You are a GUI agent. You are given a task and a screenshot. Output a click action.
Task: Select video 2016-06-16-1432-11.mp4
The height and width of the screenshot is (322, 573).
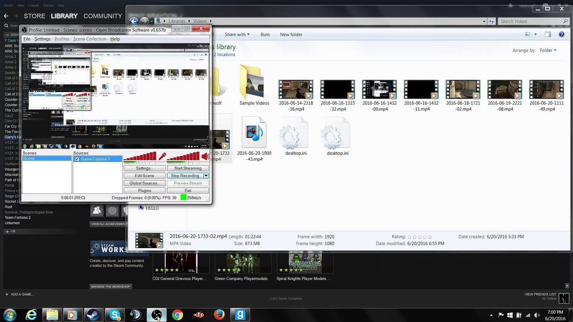(x=421, y=96)
